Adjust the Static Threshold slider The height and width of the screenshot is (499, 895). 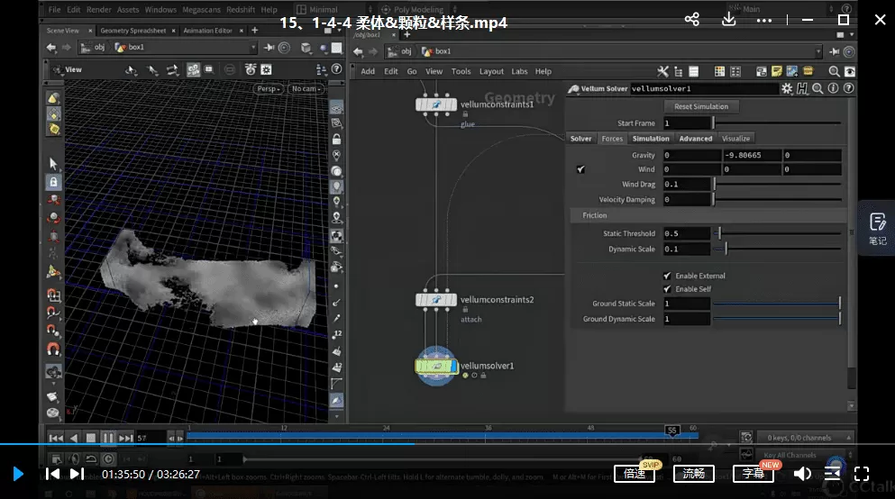click(x=719, y=233)
